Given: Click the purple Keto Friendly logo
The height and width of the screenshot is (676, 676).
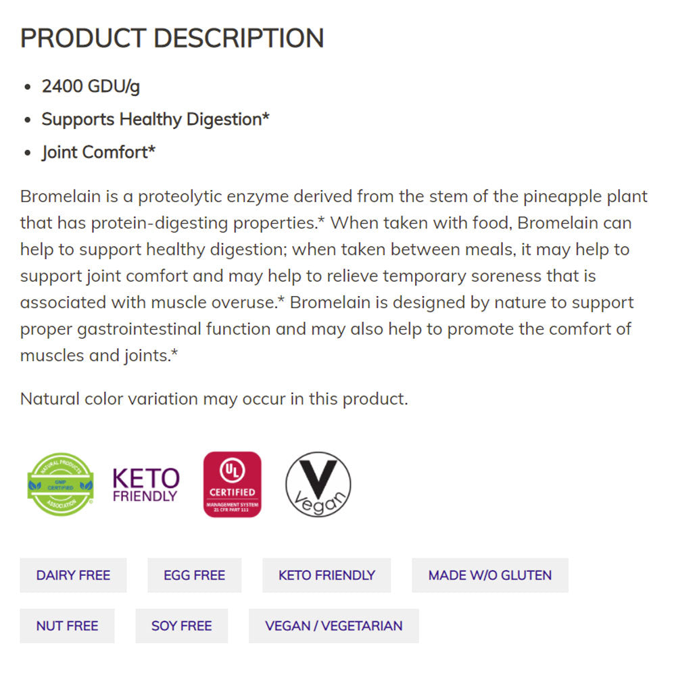Looking at the screenshot, I should [146, 485].
